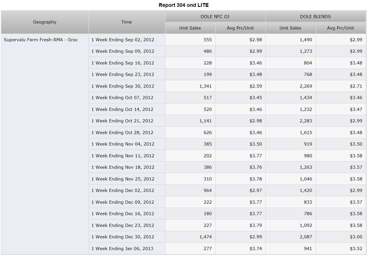Click Unit Sales header under DOLE BLENDS
Screen dimensions: 367x271
click(290, 28)
